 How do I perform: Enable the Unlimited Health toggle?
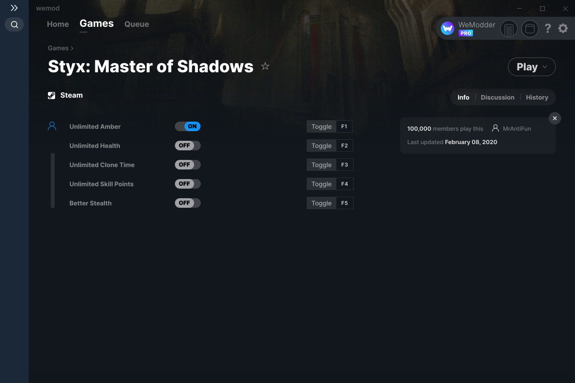188,146
